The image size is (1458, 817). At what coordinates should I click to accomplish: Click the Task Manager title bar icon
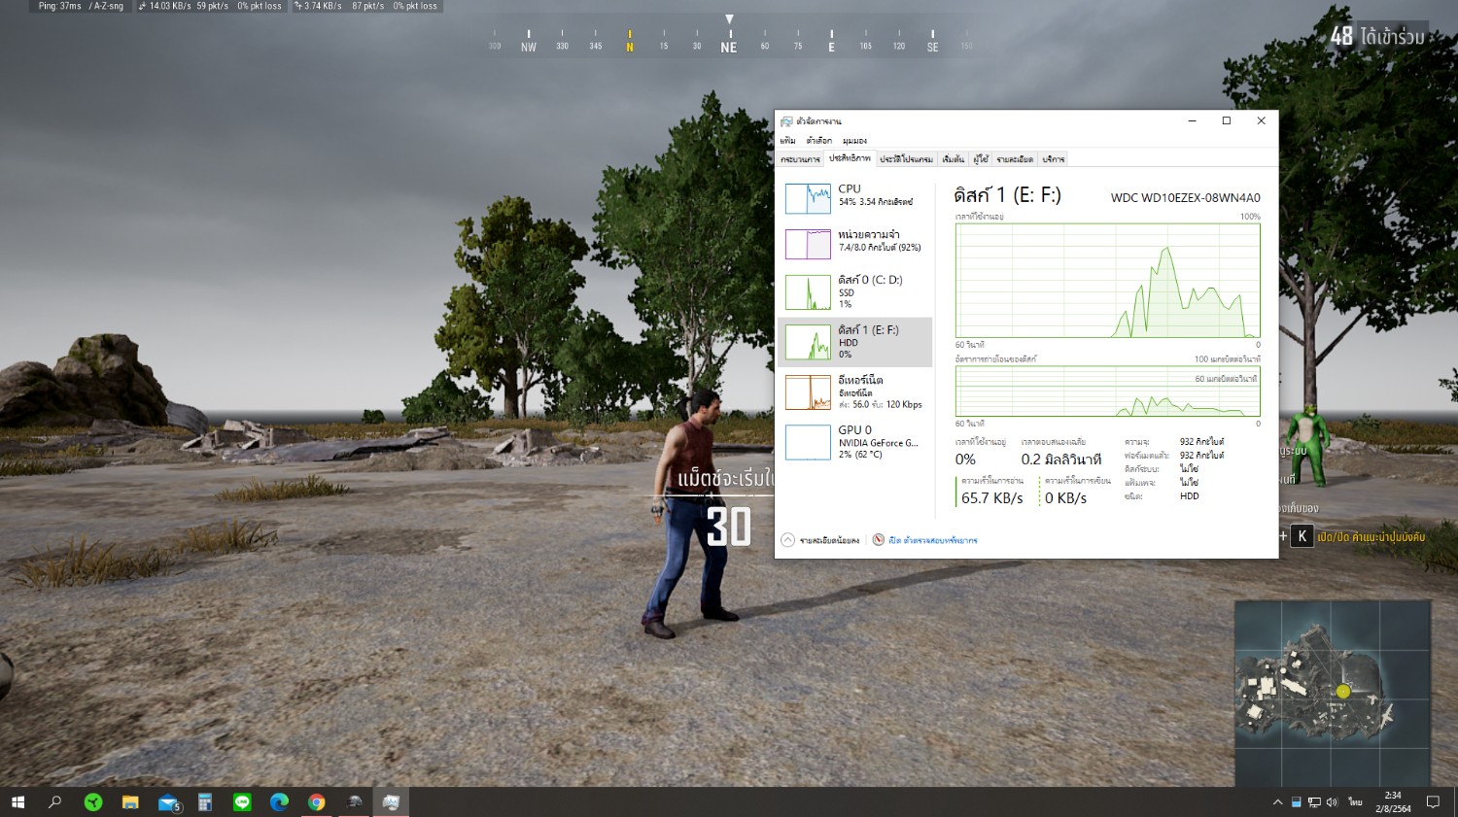click(x=786, y=121)
